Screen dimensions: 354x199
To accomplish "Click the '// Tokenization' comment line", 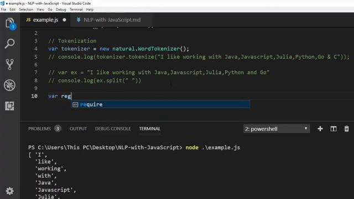I will click(72, 41).
